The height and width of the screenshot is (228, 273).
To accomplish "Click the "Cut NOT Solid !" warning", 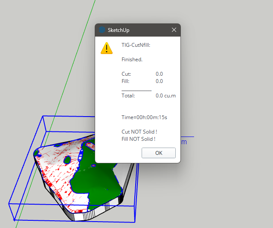I will pos(139,131).
